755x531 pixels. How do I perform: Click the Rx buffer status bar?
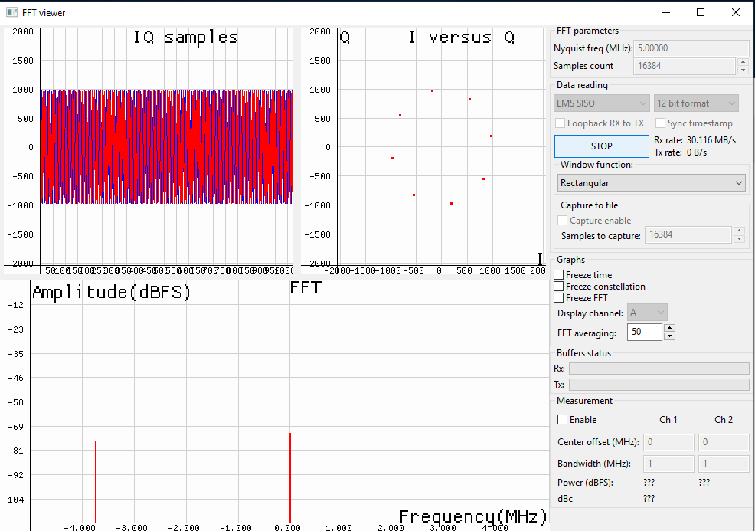659,369
